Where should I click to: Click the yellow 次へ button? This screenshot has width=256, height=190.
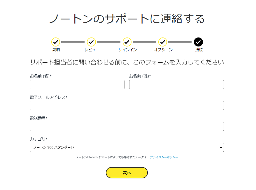127,173
